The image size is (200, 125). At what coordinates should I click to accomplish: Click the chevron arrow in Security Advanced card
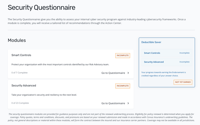pyautogui.click(x=128, y=103)
